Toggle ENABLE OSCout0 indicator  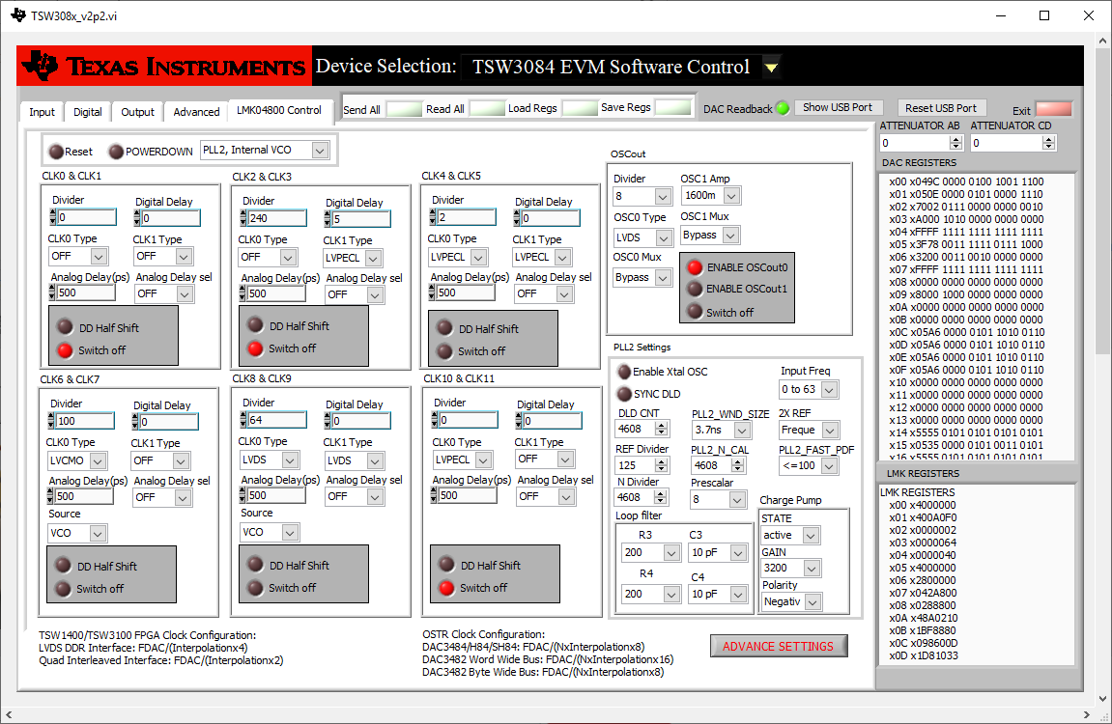[x=695, y=267]
